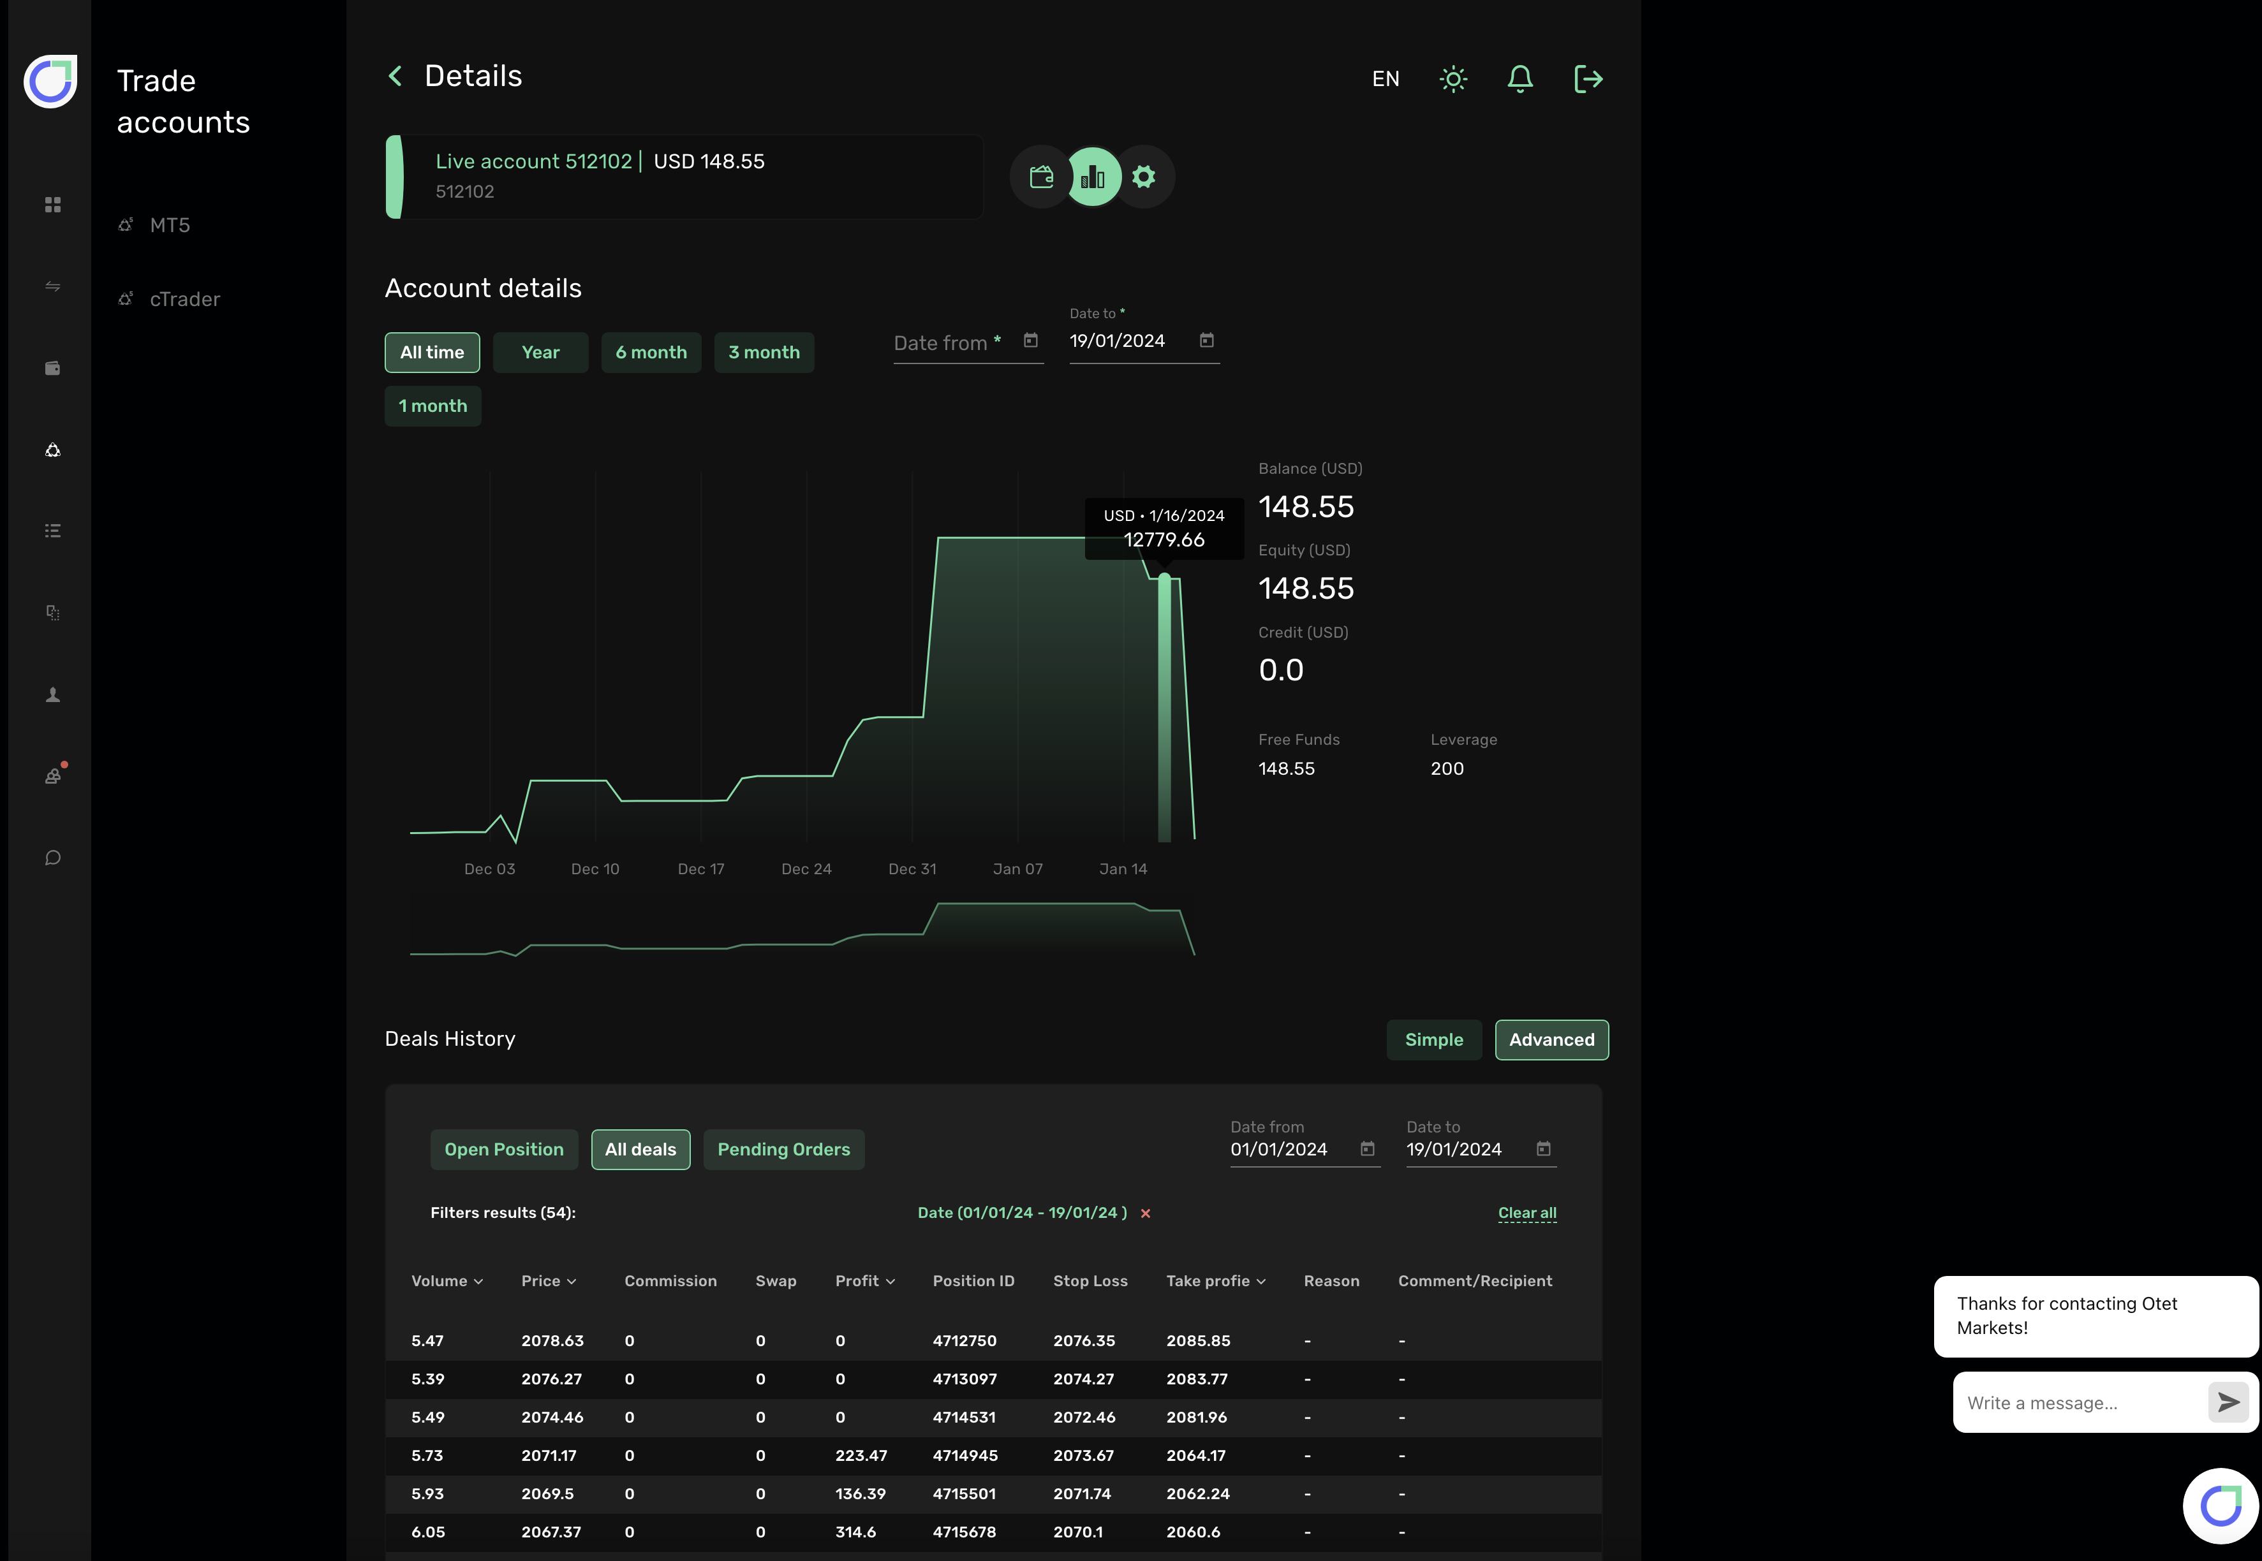Switch to Advanced deals view
The height and width of the screenshot is (1561, 2262).
[1551, 1039]
